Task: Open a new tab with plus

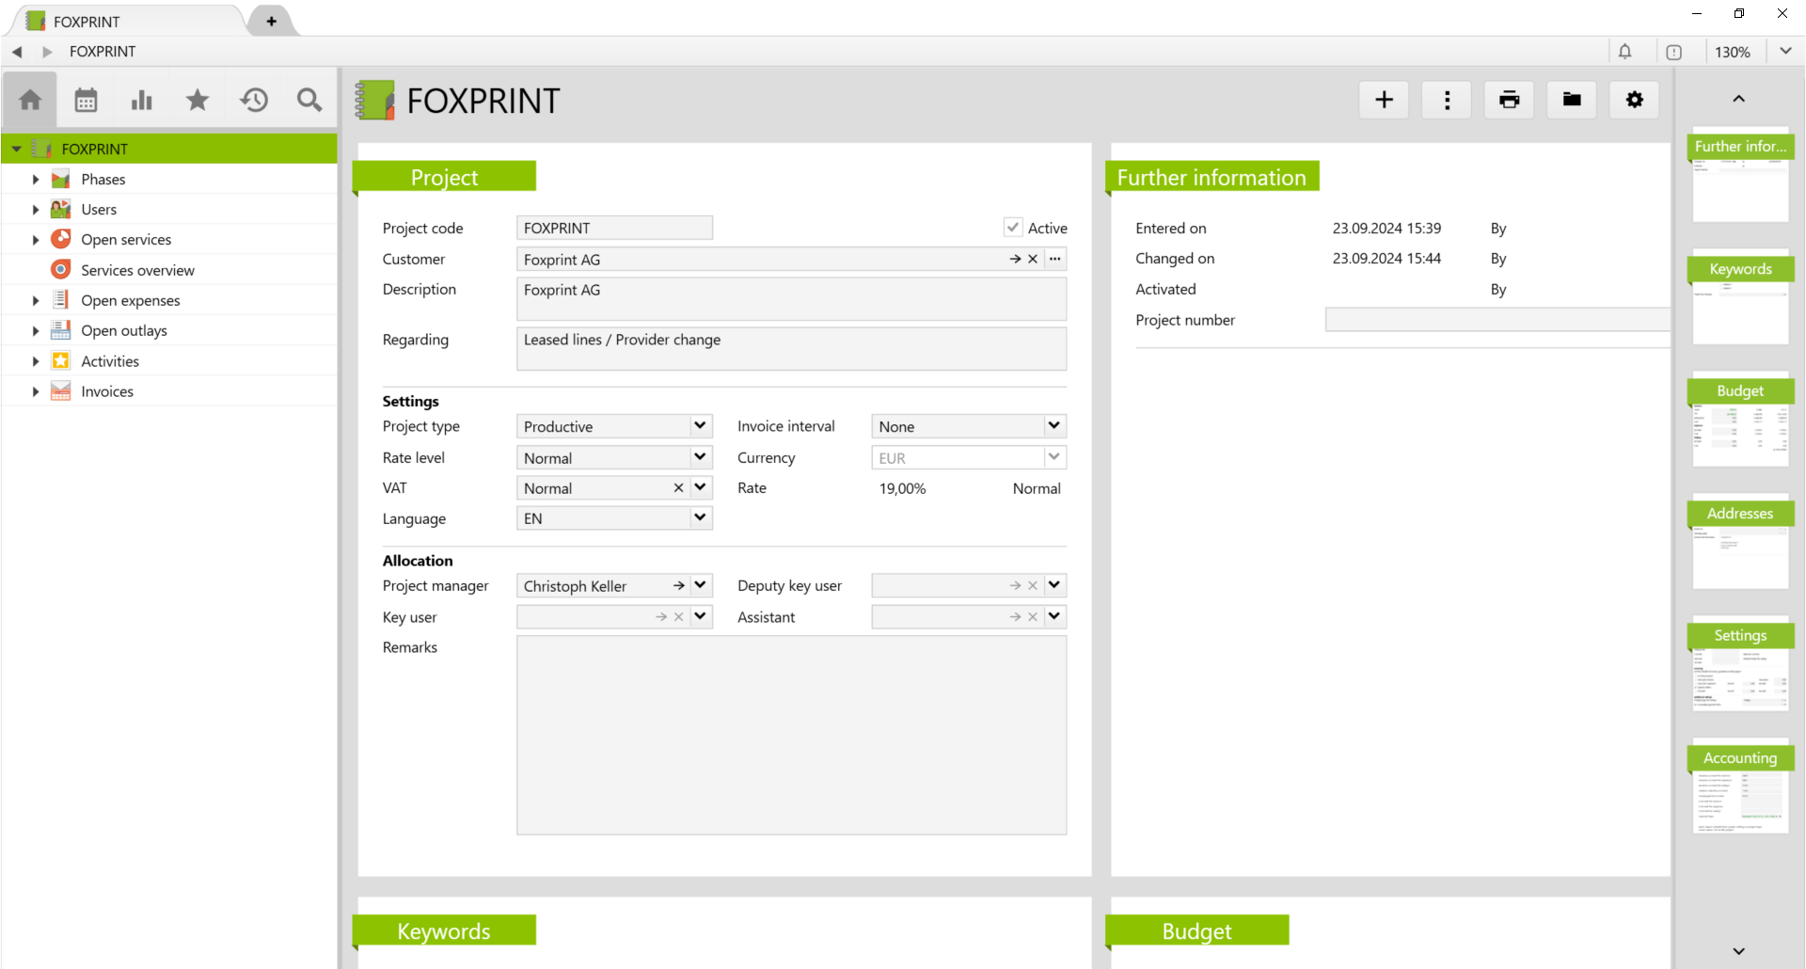Action: point(271,21)
